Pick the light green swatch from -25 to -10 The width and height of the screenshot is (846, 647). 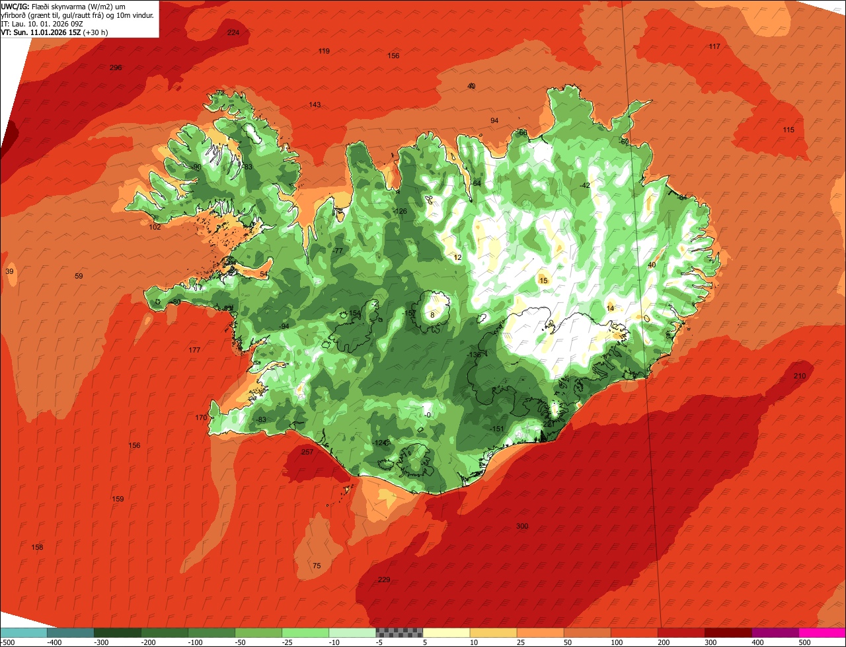[305, 632]
